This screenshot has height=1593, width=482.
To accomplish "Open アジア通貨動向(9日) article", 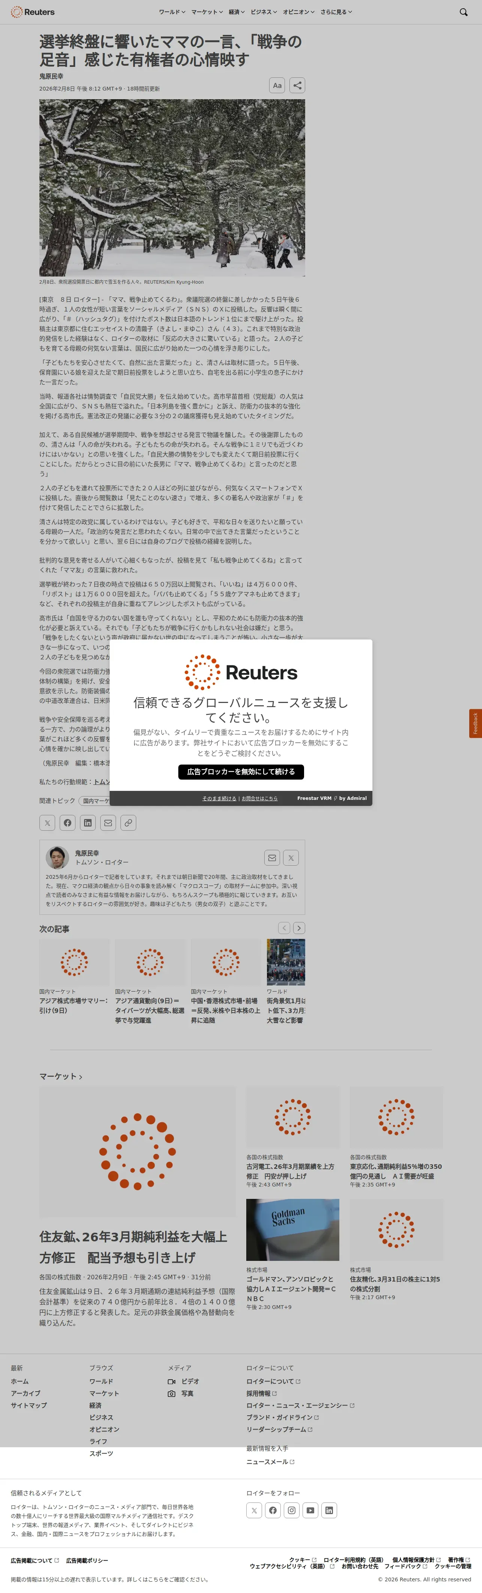I will (x=149, y=1011).
